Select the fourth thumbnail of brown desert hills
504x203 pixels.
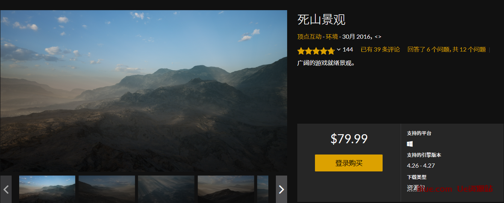[x=226, y=189]
